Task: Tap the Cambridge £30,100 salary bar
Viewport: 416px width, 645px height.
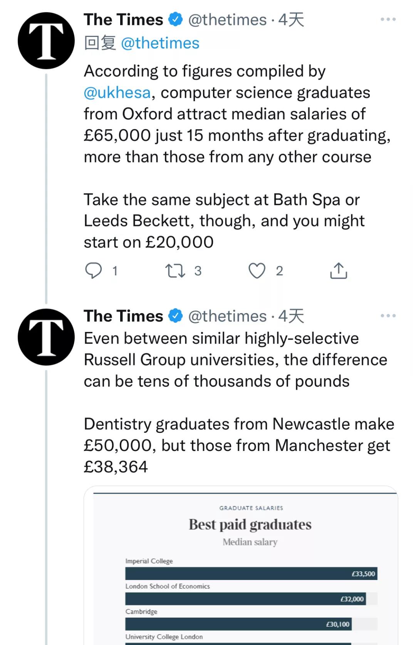Action: click(x=238, y=624)
